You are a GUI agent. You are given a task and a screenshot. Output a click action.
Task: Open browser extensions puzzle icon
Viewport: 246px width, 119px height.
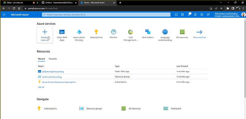(228, 8)
